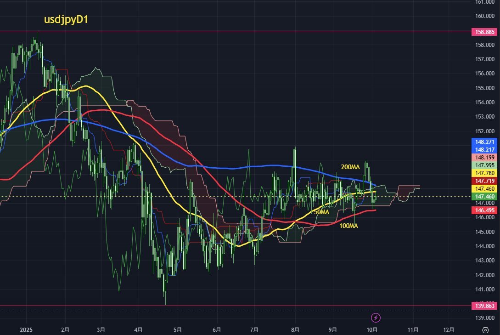Select the usdjpyD1 chart title text
The image size is (500, 335).
[x=66, y=19]
